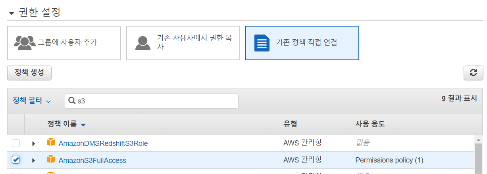This screenshot has height=174, width=487.
Task: Select the 그룹에 사용자 추가 option
Action: click(64, 43)
